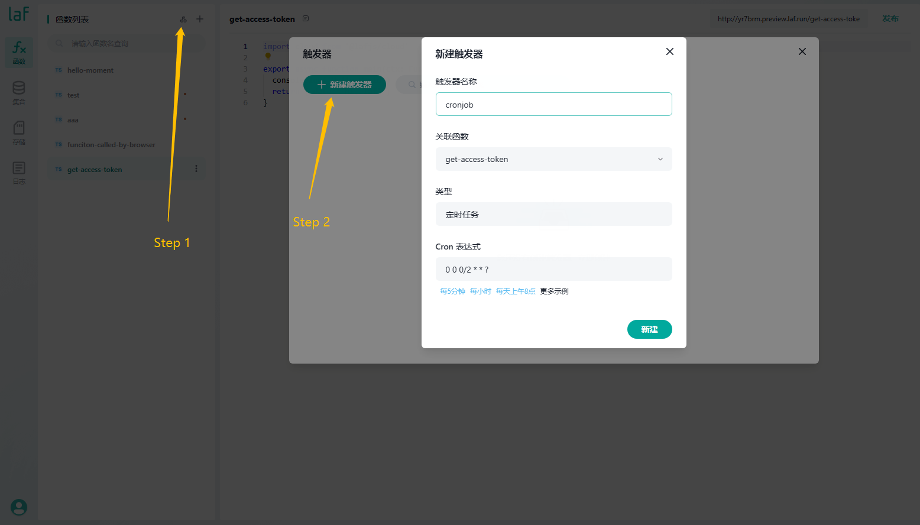The width and height of the screenshot is (920, 525).
Task: Open the database collections sidebar icon
Action: [19, 92]
